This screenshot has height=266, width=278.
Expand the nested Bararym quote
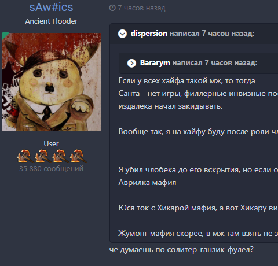(x=131, y=63)
